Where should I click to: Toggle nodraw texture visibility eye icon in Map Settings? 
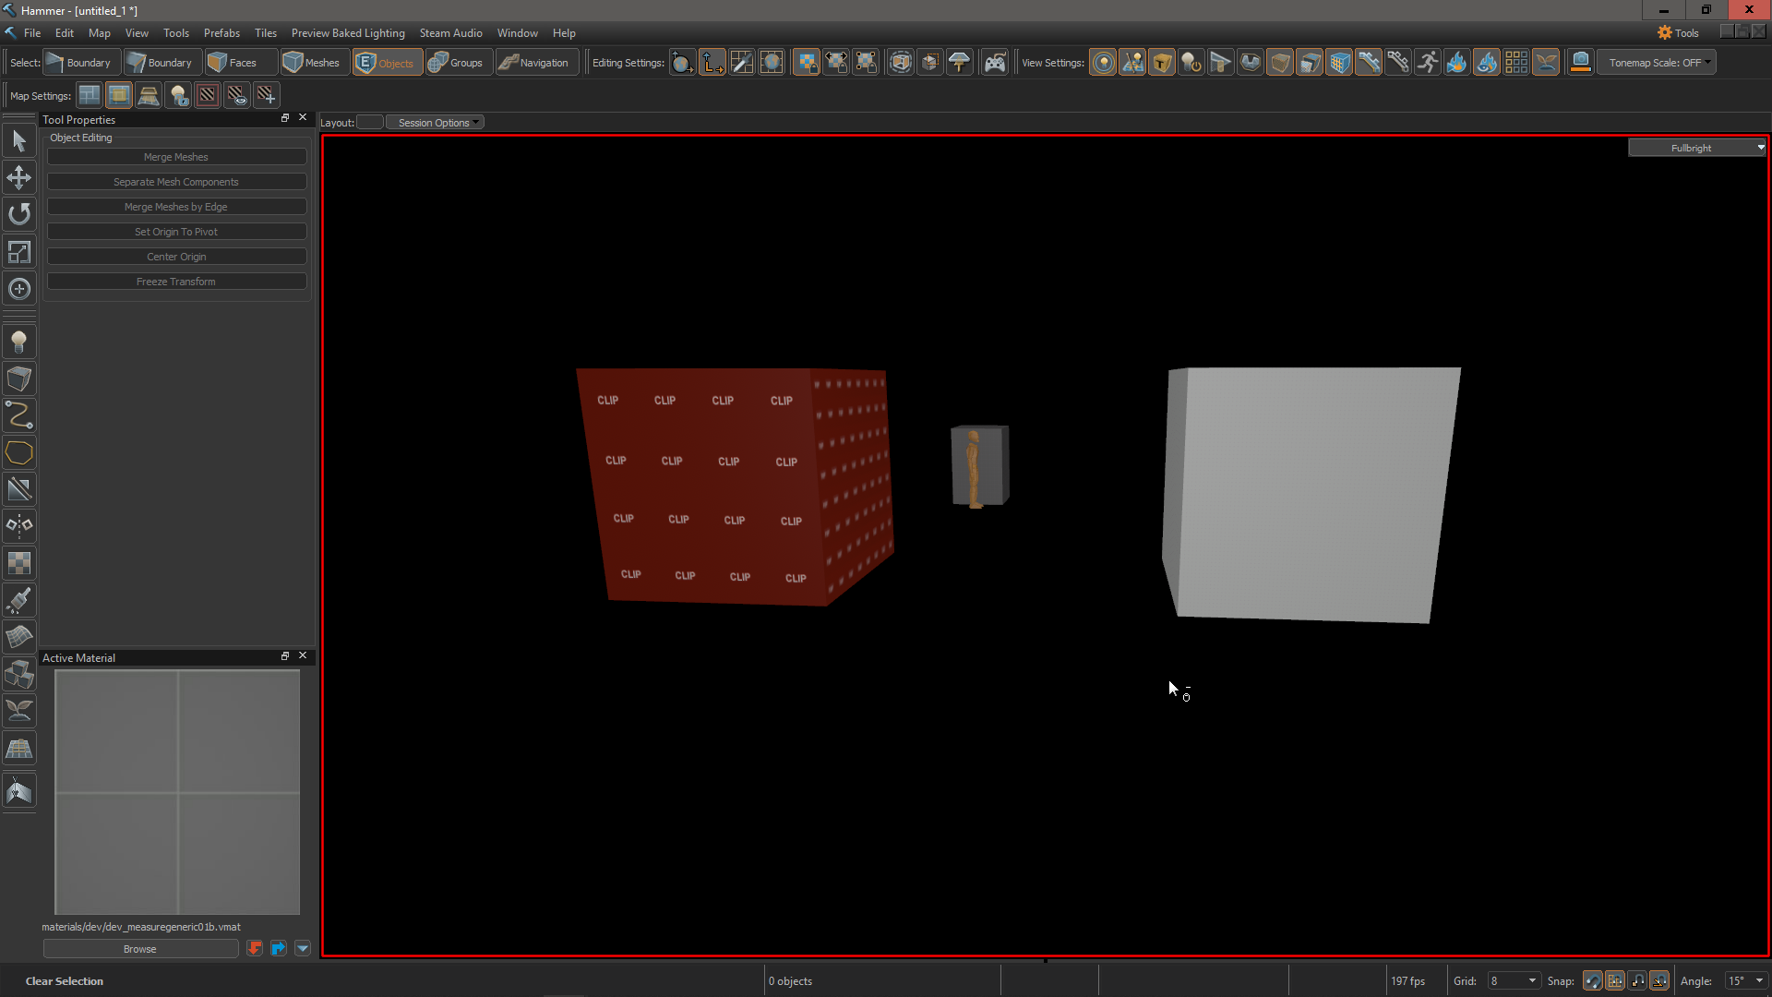coord(236,95)
